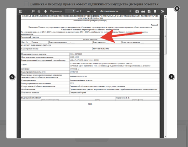
Task: Zoom out with the minus button
Action: tap(88, 11)
